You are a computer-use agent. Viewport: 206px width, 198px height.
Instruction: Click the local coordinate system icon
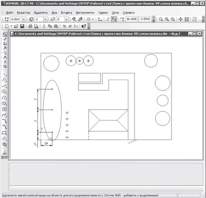coord(100,19)
